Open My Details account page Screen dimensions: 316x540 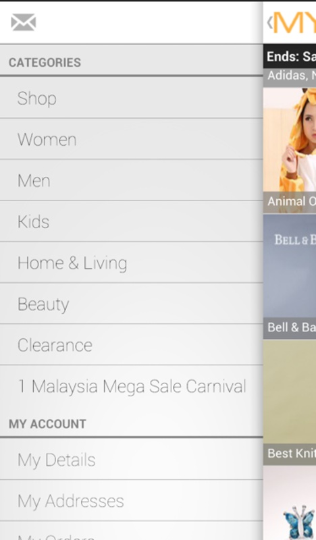[x=131, y=460]
